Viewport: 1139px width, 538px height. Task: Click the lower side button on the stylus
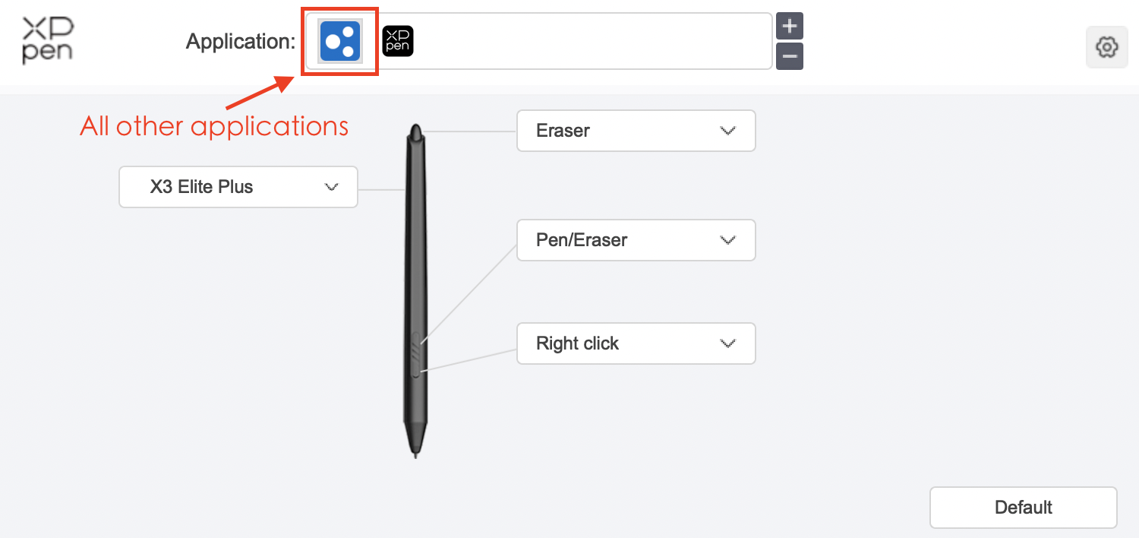click(x=415, y=367)
